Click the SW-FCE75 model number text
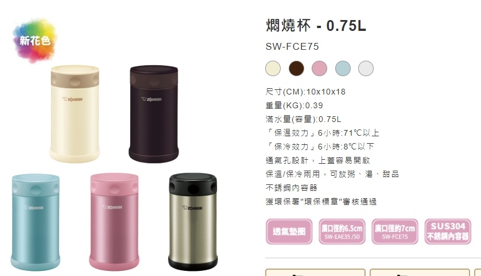481x276 pixels. pos(292,46)
